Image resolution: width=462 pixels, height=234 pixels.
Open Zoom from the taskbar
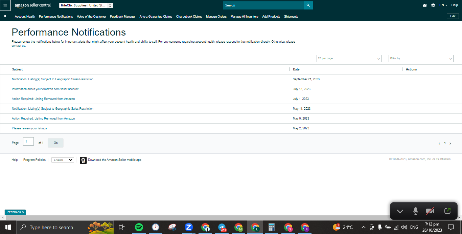[x=189, y=227]
